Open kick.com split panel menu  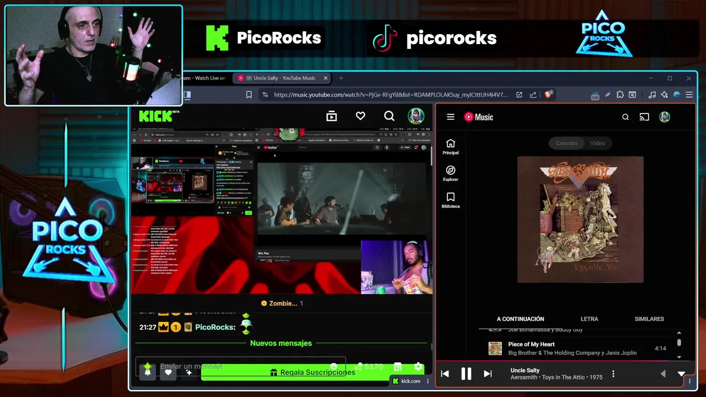(x=427, y=381)
